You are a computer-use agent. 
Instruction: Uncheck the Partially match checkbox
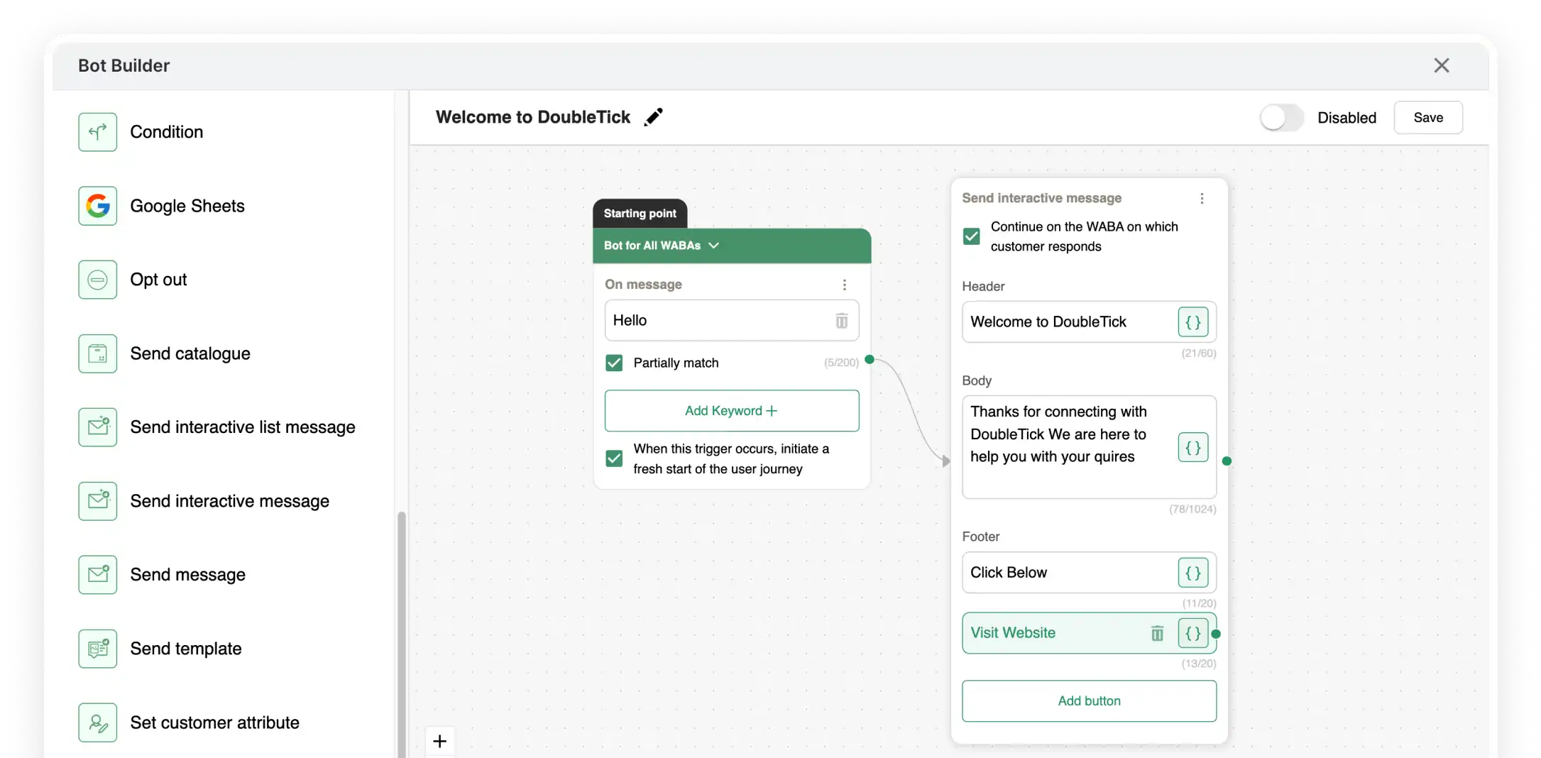pyautogui.click(x=614, y=363)
